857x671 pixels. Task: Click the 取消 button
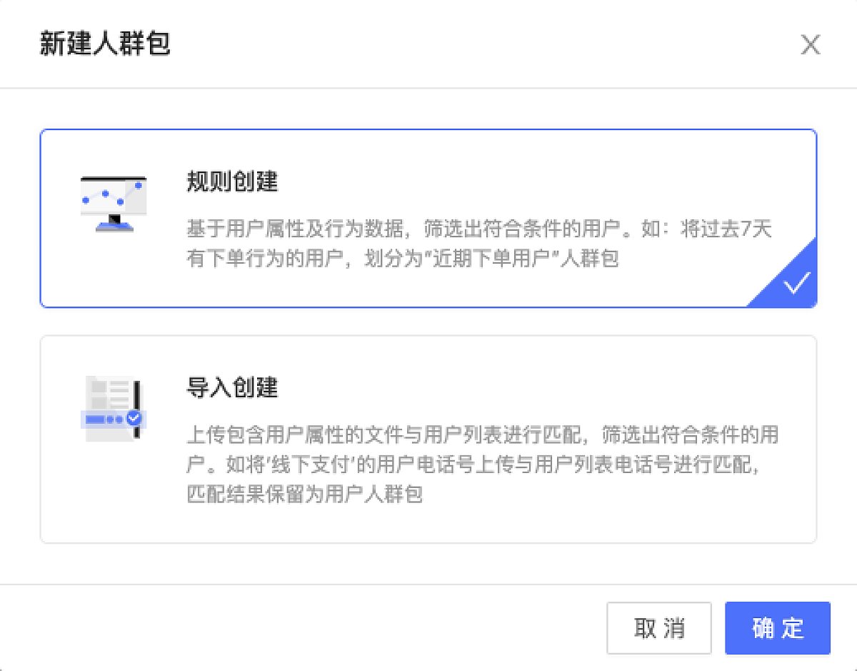[x=659, y=628]
